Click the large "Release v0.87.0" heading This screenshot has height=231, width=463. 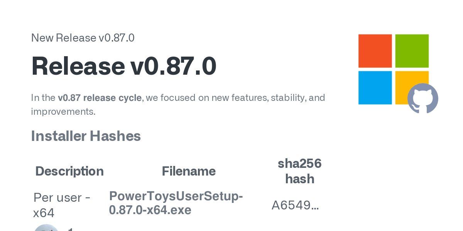coord(123,66)
